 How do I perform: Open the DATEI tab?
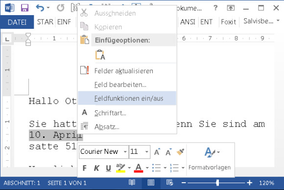tap(17, 22)
